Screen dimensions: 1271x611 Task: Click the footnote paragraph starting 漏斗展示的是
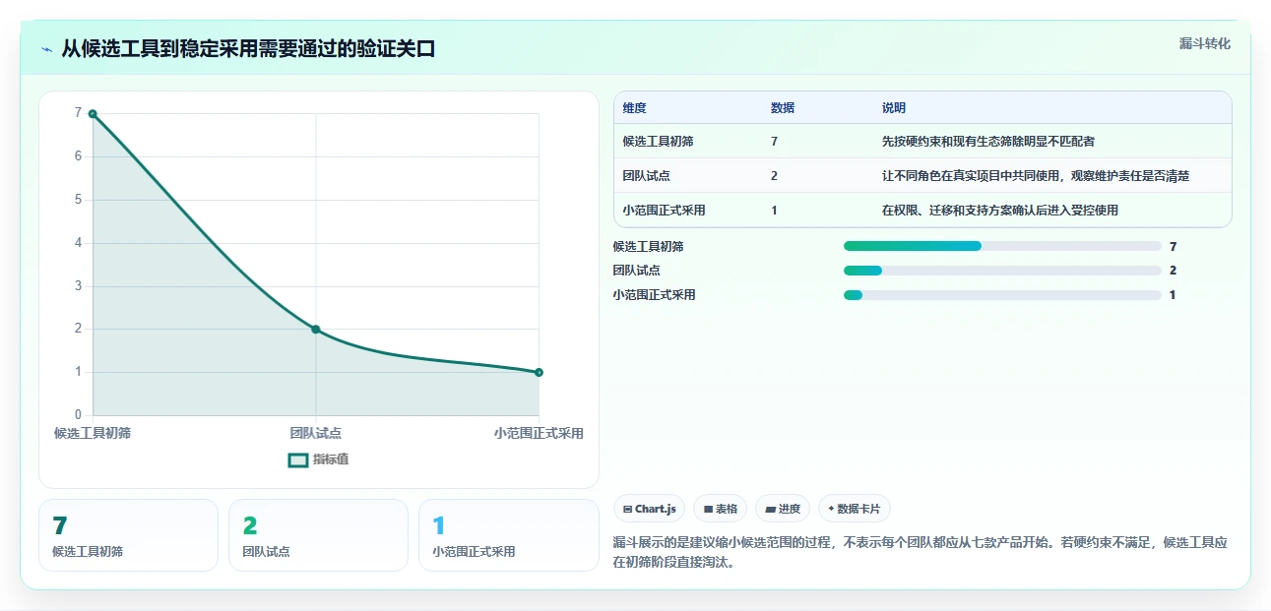(921, 553)
